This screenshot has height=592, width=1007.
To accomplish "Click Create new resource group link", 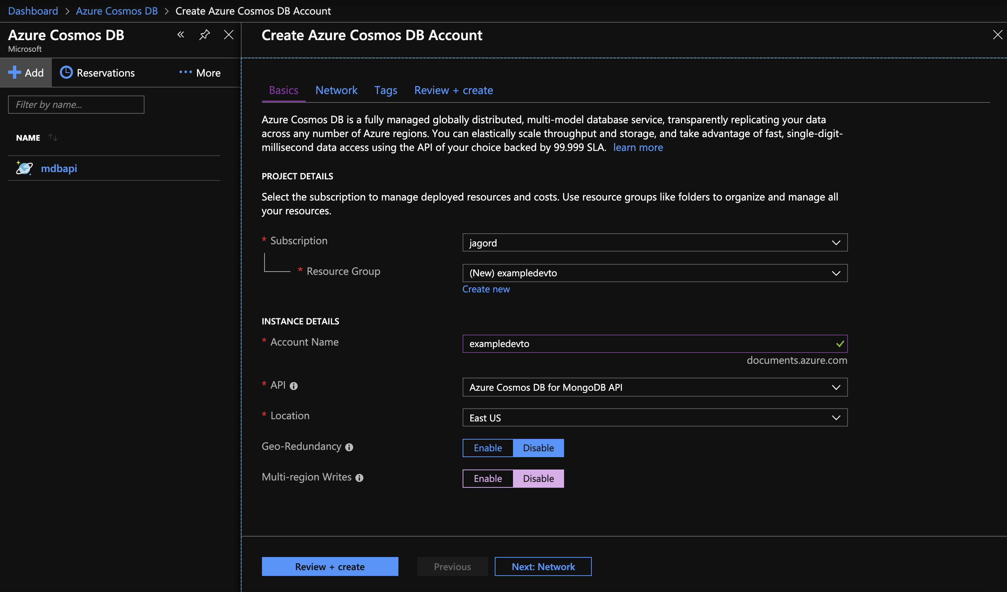I will tap(486, 289).
